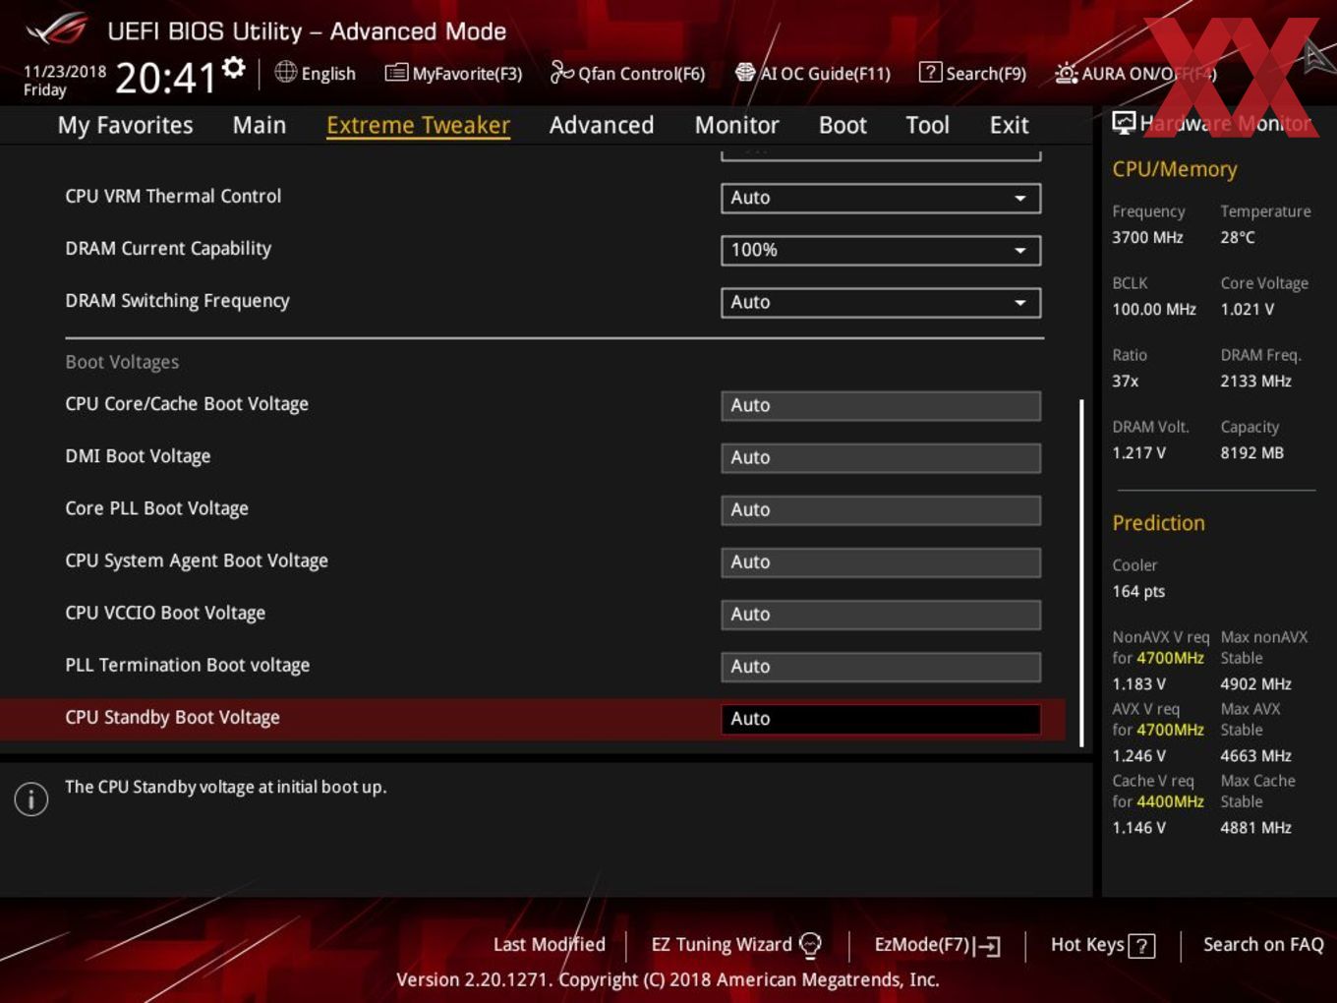1337x1003 pixels.
Task: Click the 3700 MHz frequency value
Action: pyautogui.click(x=1147, y=237)
